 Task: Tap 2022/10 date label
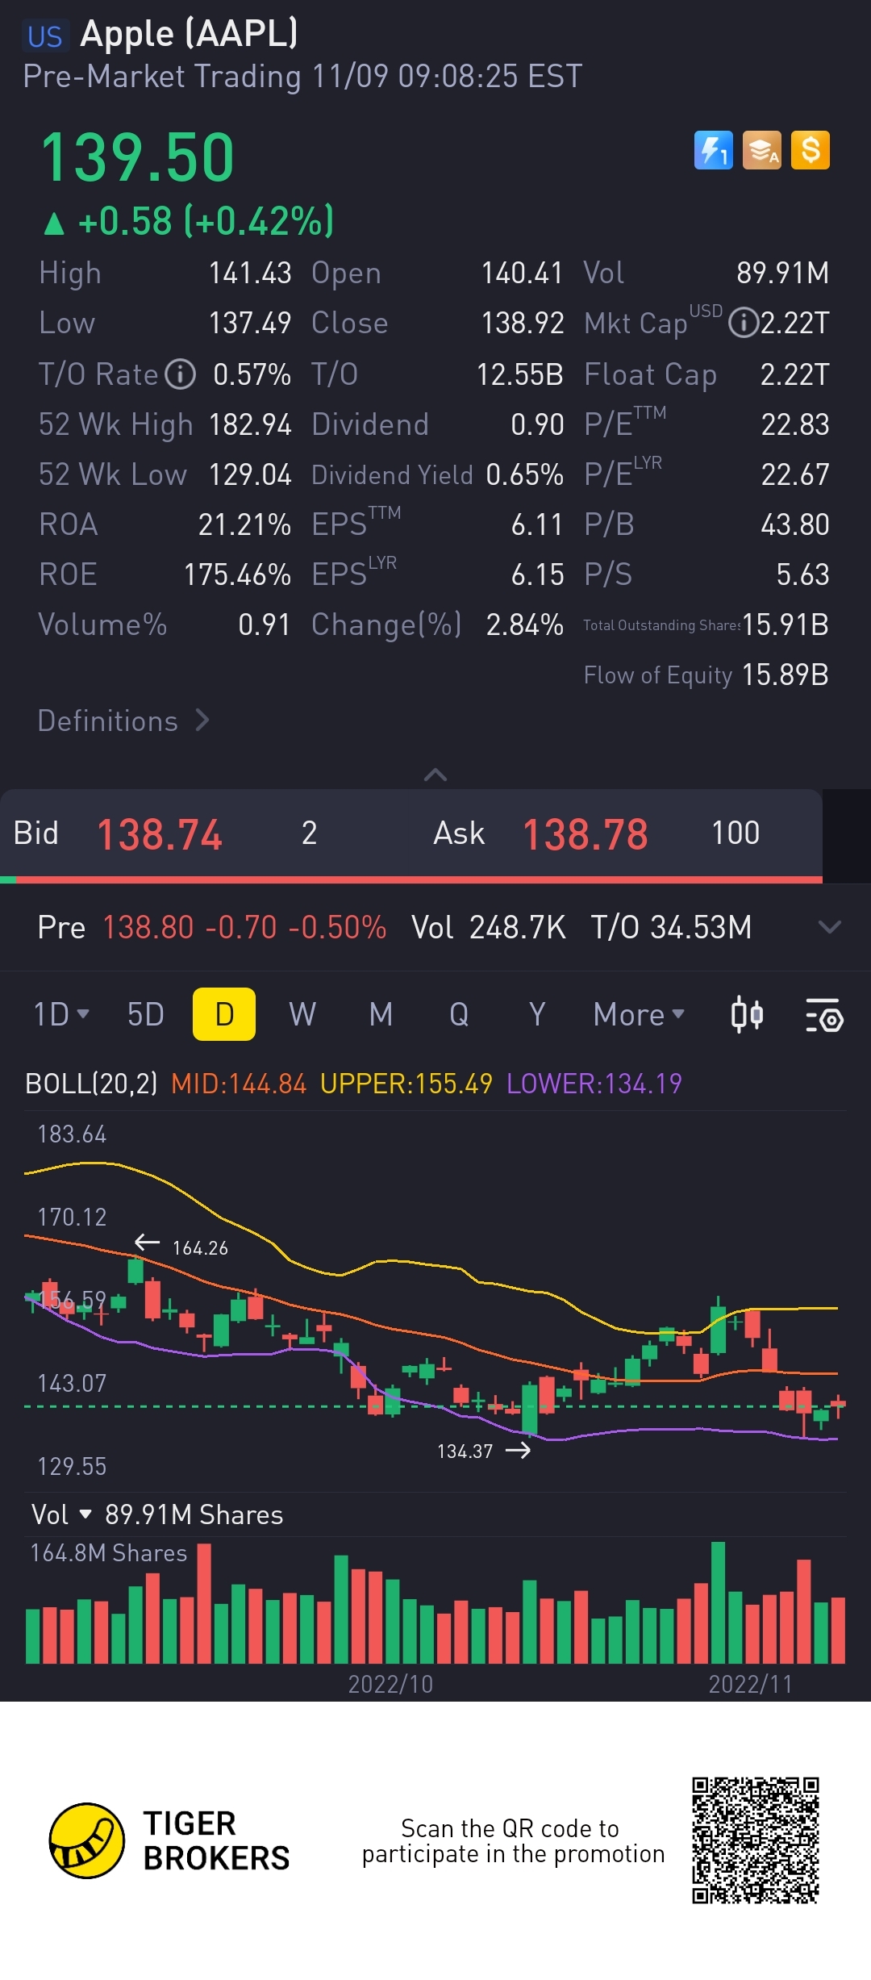pos(390,1684)
